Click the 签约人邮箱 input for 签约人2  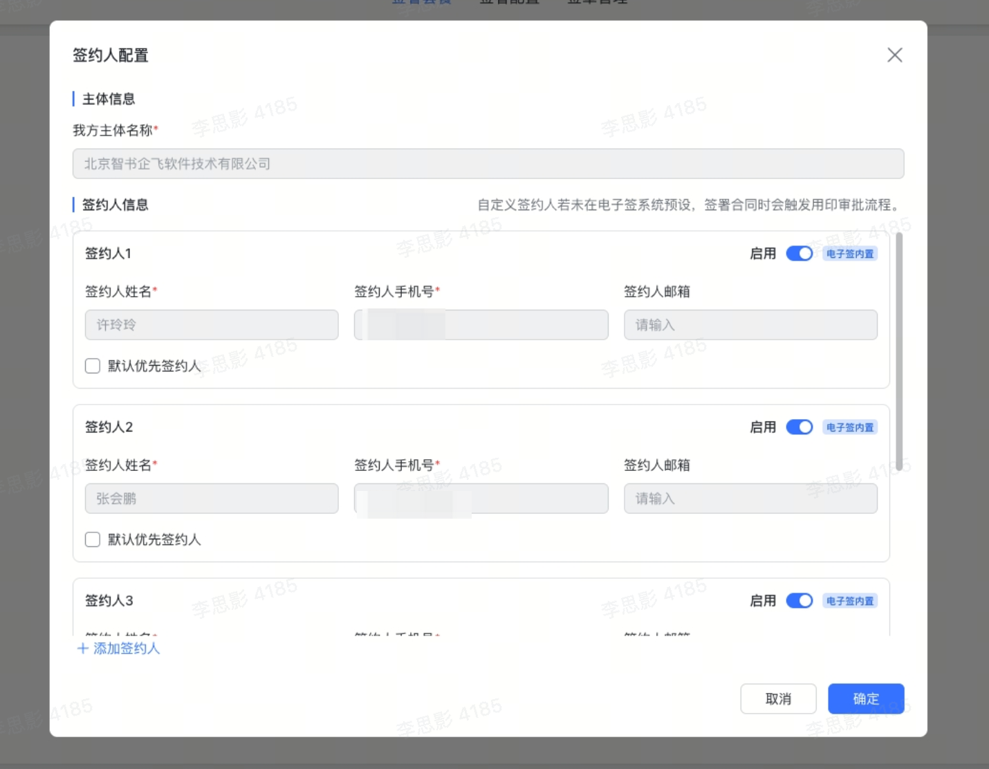coord(750,499)
